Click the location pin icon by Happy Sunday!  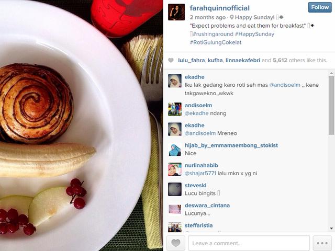tap(232, 17)
